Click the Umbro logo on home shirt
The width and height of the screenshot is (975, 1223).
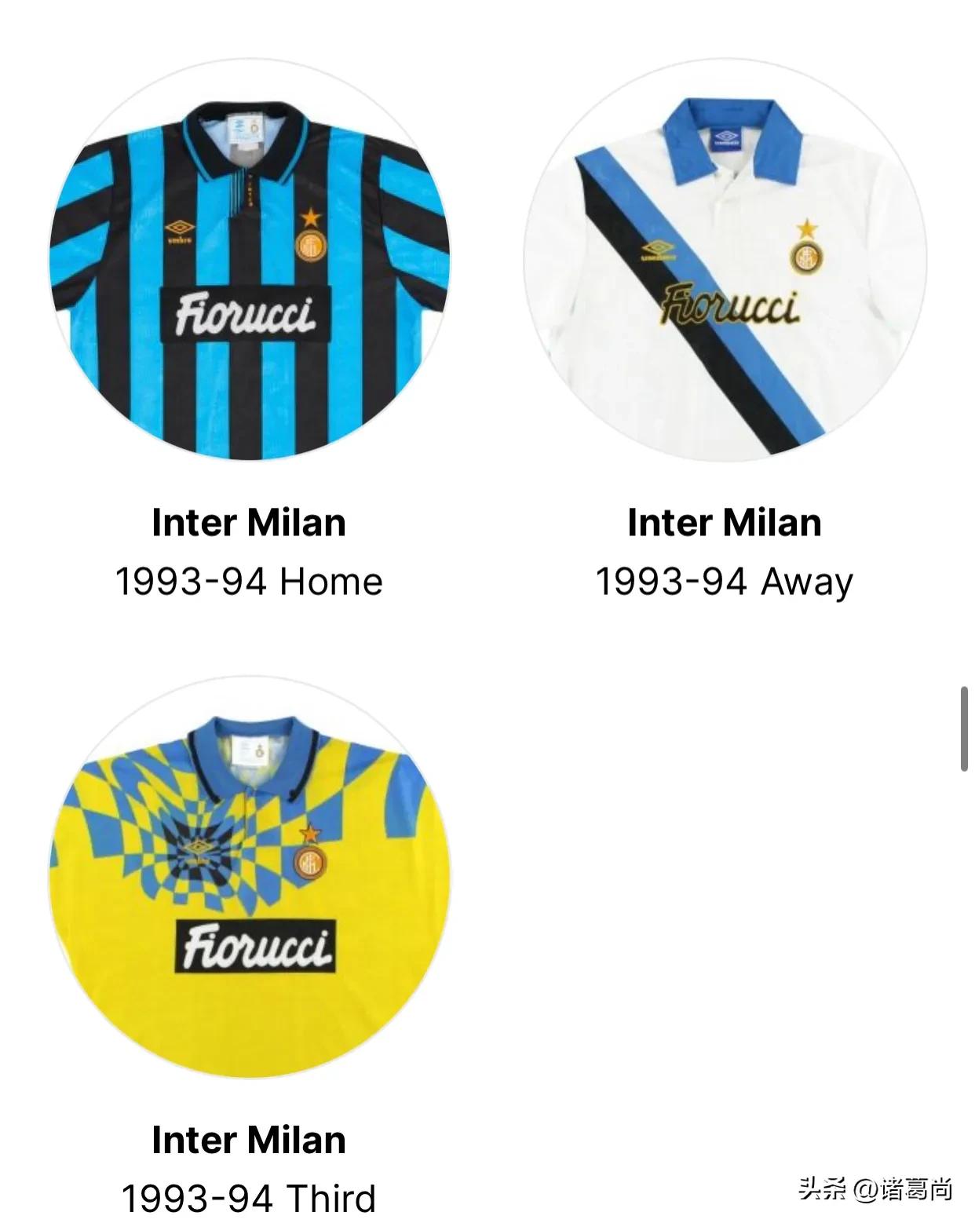(180, 231)
